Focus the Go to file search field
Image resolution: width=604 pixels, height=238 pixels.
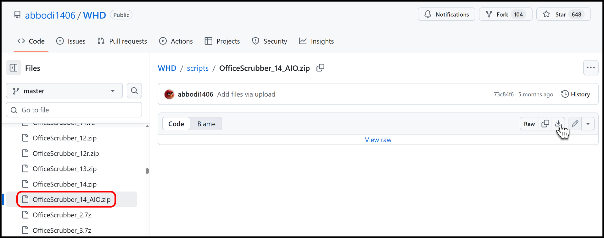(x=74, y=110)
